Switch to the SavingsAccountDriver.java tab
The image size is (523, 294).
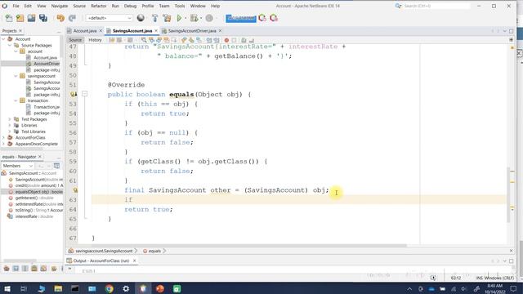tap(192, 31)
